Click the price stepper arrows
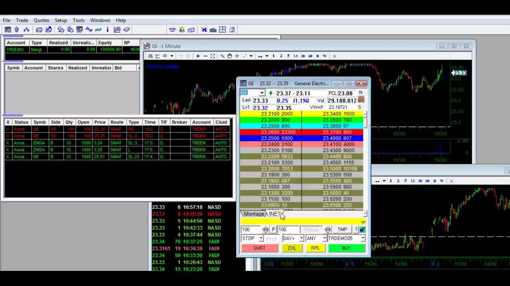 pos(328,229)
